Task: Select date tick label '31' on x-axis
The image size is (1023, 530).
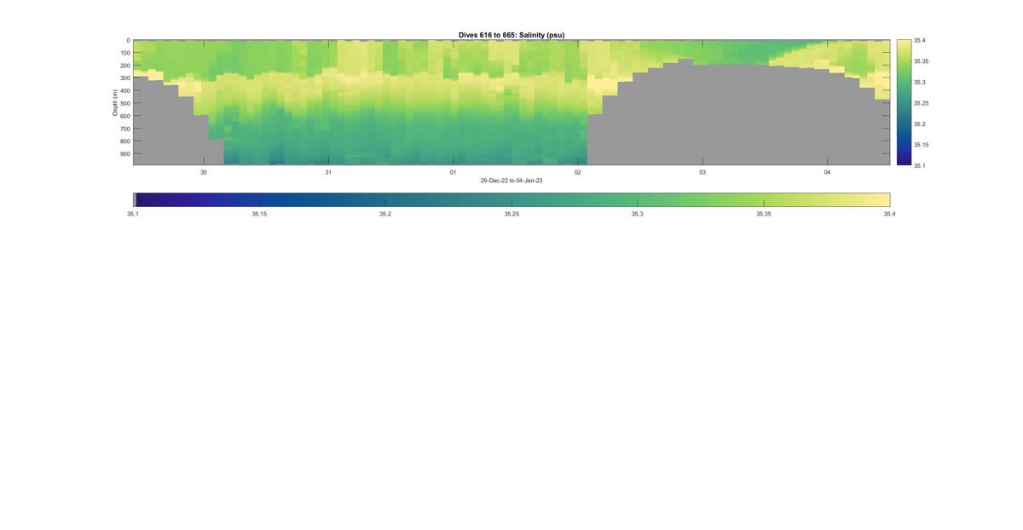Action: point(328,172)
